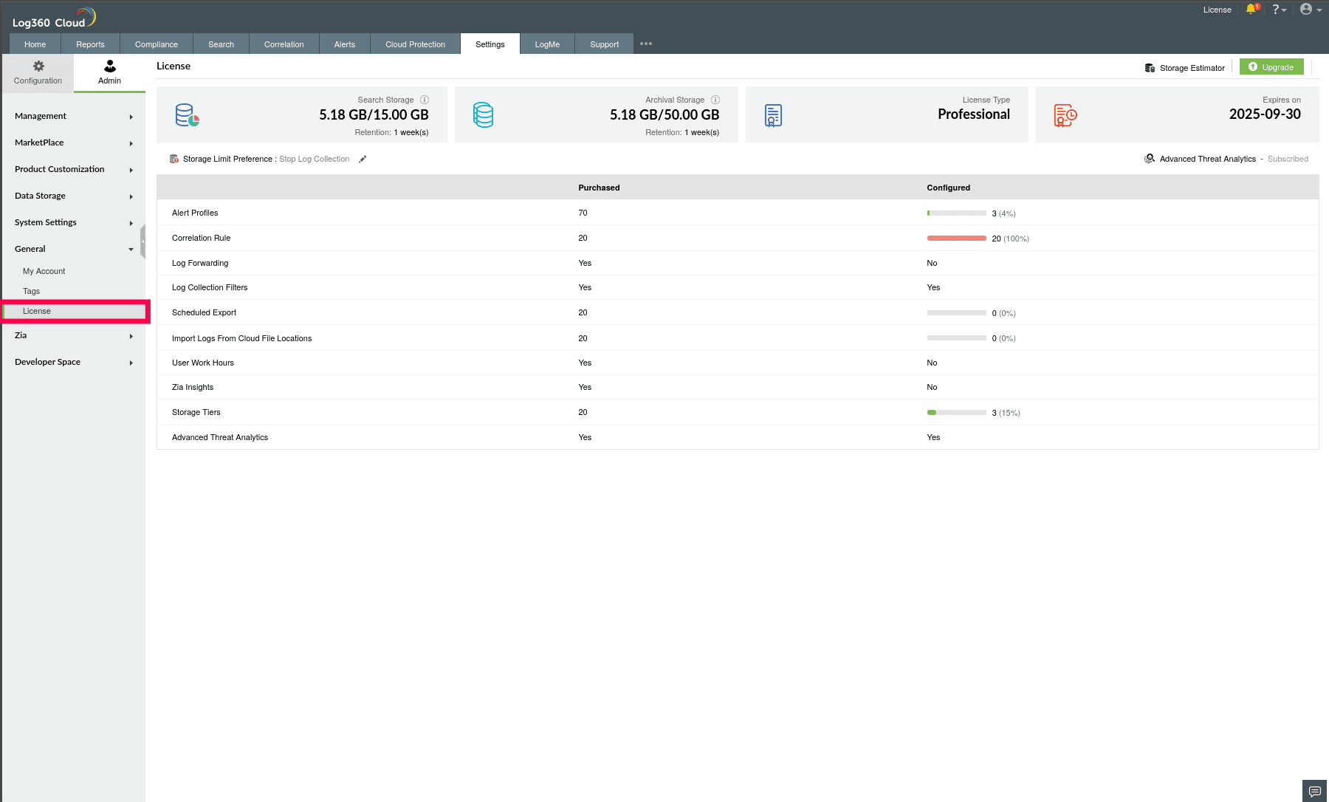Click Stop Log Collection preference text

pyautogui.click(x=315, y=159)
